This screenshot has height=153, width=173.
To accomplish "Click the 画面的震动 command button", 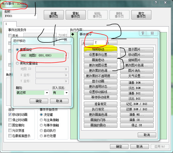I will 100,125.
